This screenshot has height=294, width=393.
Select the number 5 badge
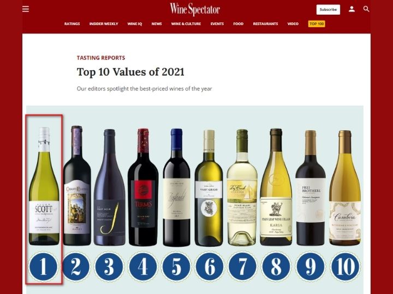click(176, 266)
